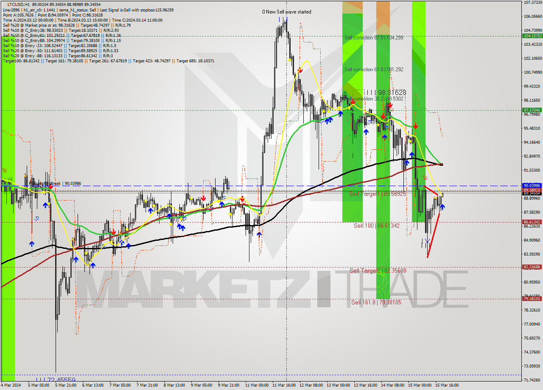Image resolution: width=543 pixels, height=390 pixels.
Task: Click the 106.06520 price axis value
Action: click(x=532, y=17)
